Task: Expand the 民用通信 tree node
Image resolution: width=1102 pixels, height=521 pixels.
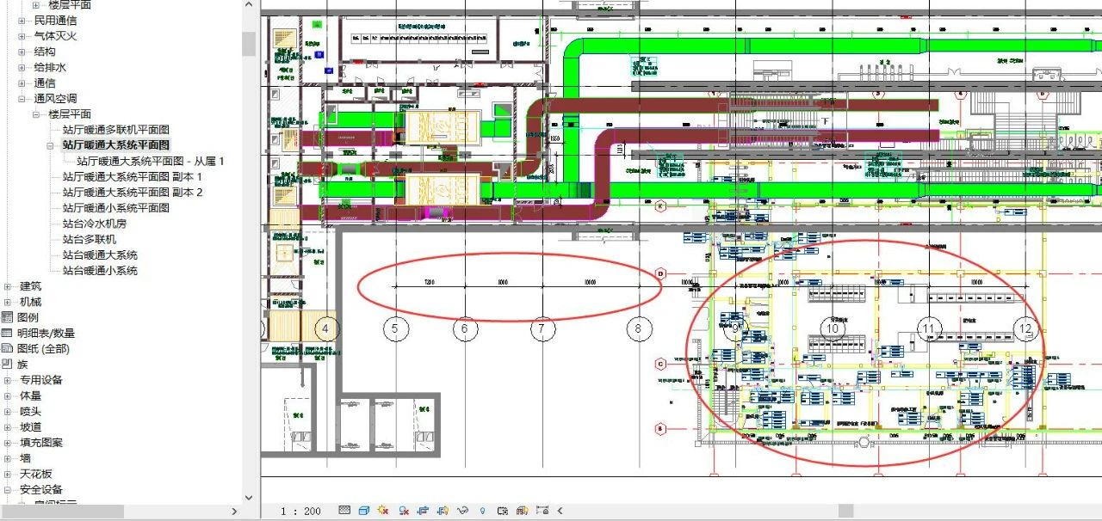Action: point(22,21)
